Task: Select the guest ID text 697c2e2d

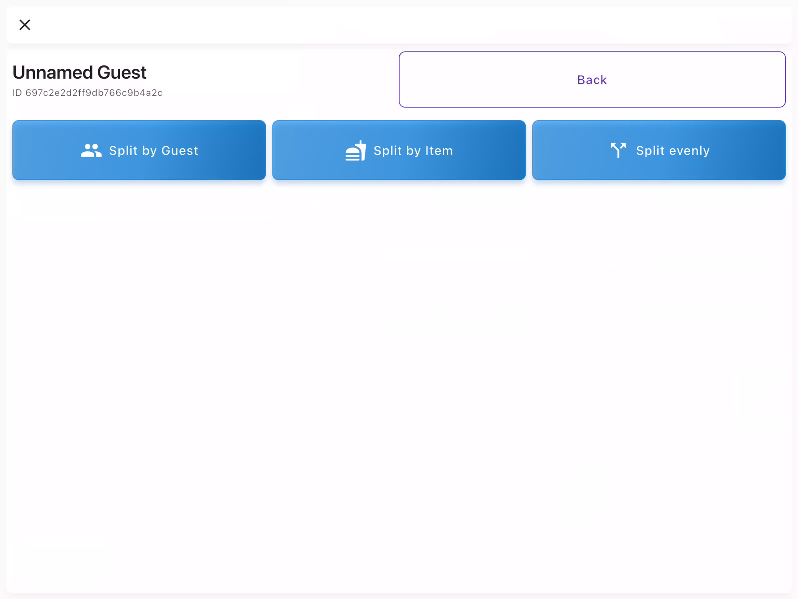Action: point(88,93)
